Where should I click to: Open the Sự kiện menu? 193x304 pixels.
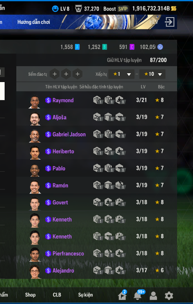coord(85,295)
